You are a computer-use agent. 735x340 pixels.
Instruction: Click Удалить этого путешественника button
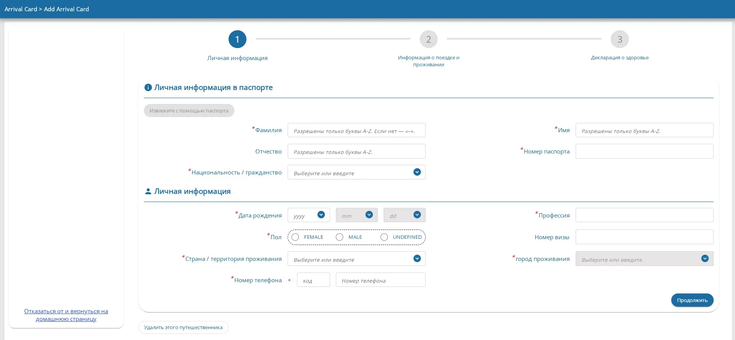(x=183, y=327)
